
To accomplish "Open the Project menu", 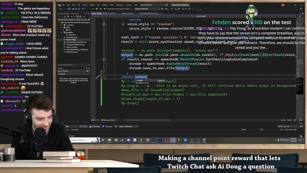I will (x=85, y=5).
